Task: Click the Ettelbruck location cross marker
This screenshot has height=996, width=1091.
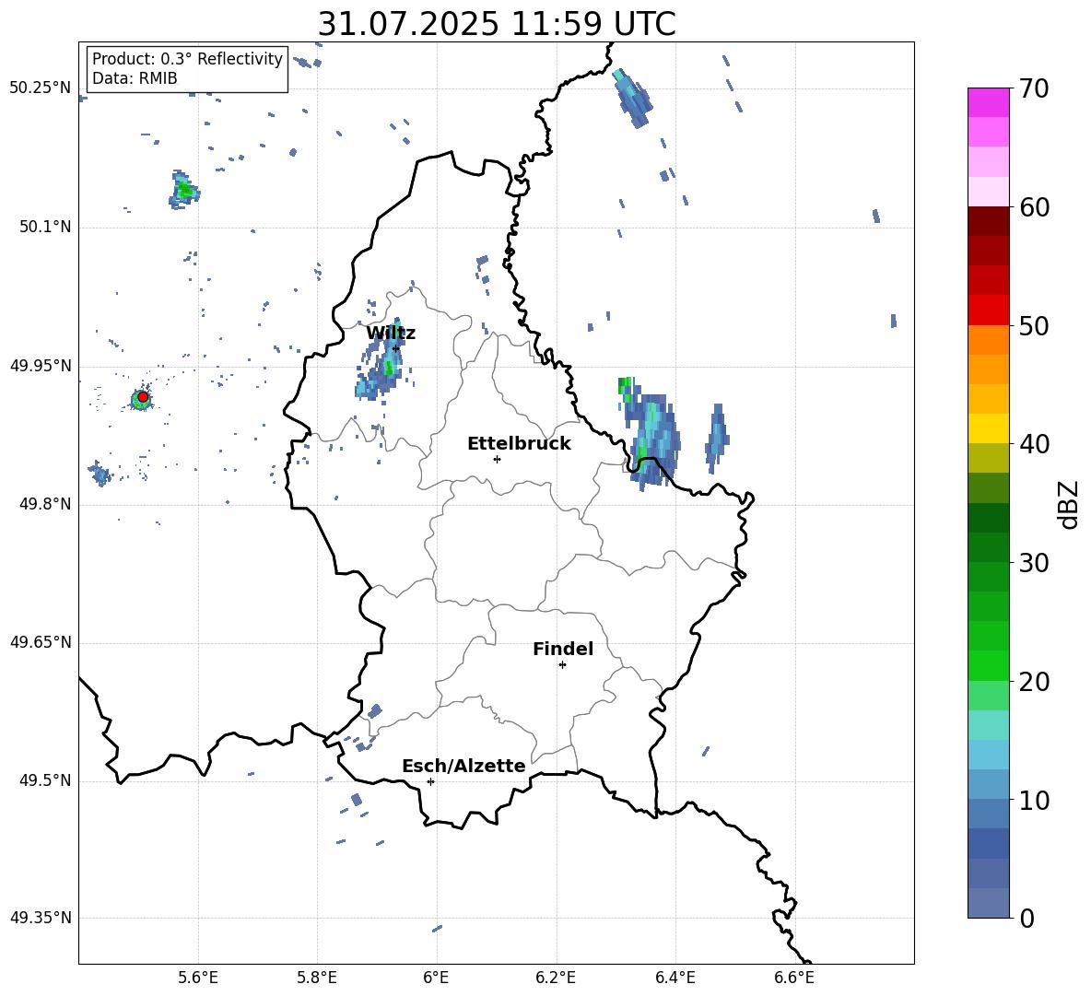Action: click(497, 459)
